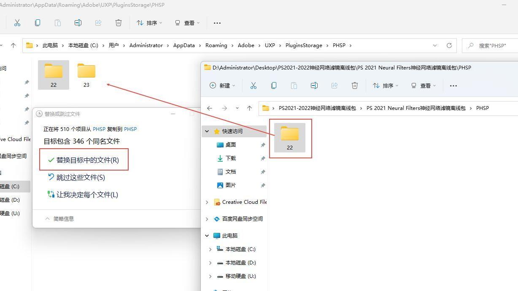Expand 移动硬盘 (U:) in front navigation pane
The height and width of the screenshot is (291, 518).
click(x=210, y=276)
